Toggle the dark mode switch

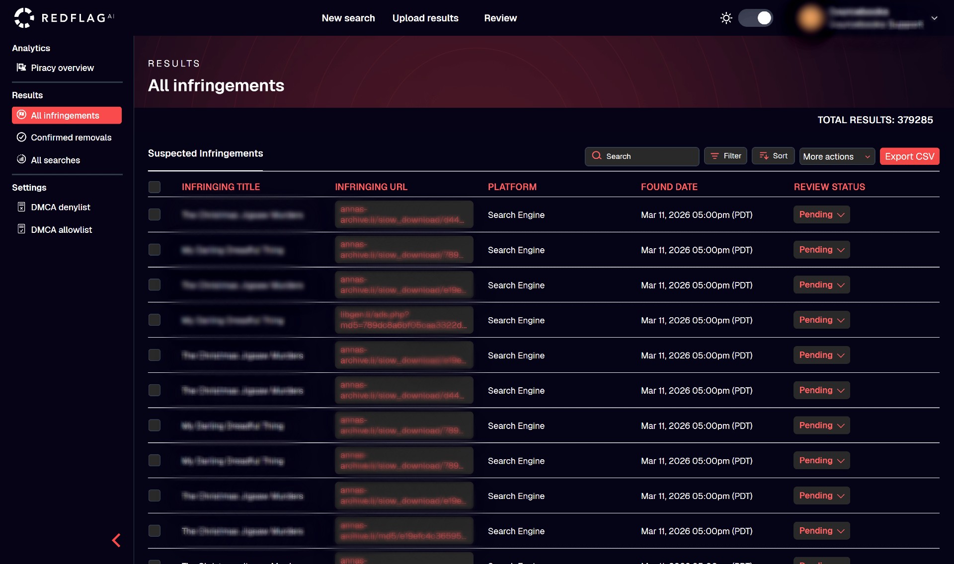(x=755, y=18)
